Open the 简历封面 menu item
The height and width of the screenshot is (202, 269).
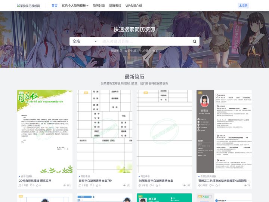coord(99,6)
